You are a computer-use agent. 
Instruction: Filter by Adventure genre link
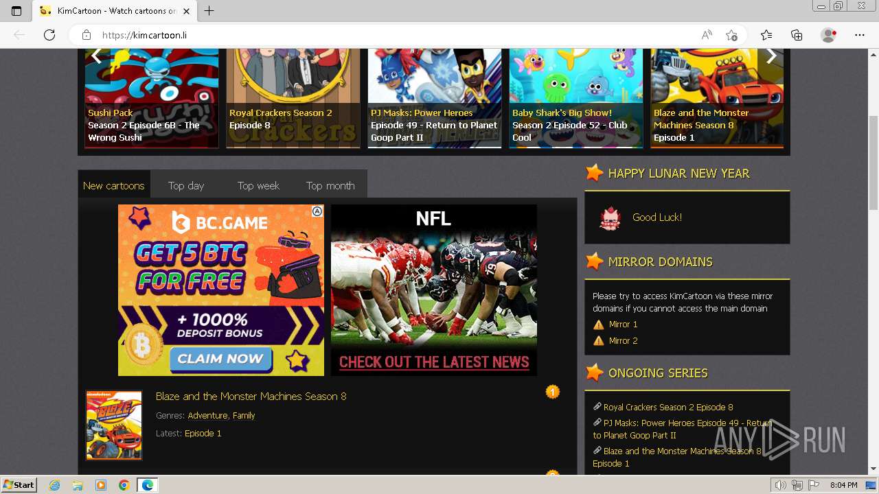tap(207, 416)
